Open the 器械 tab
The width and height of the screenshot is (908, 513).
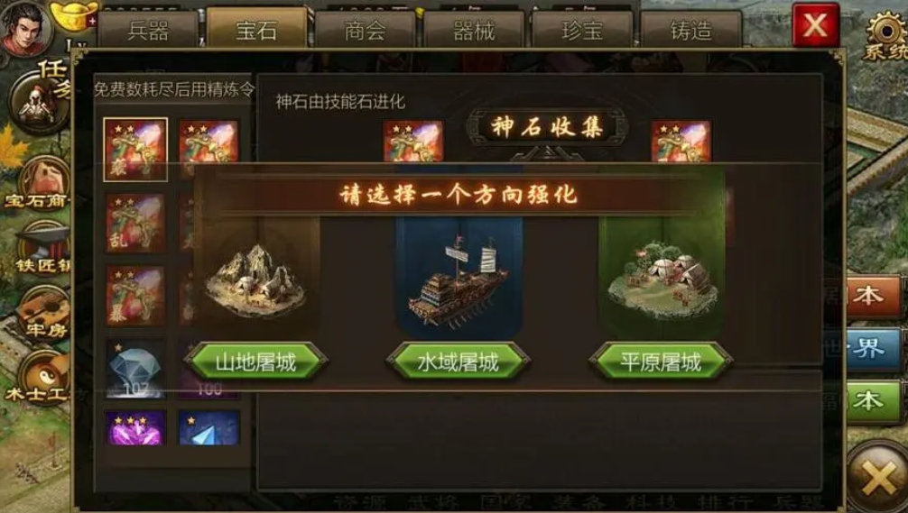point(474,30)
